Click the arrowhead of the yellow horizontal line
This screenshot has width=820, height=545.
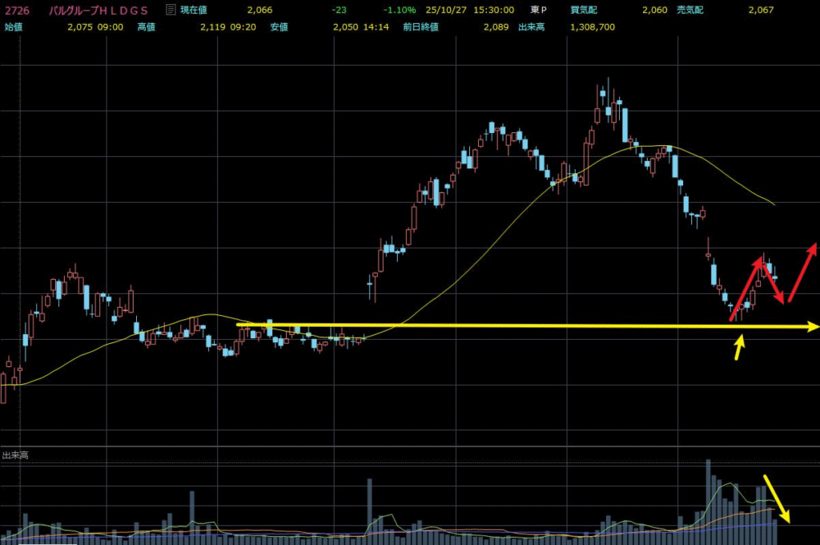click(814, 326)
